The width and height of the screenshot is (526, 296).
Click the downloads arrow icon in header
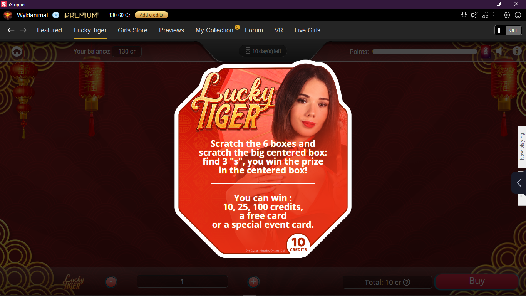464,15
